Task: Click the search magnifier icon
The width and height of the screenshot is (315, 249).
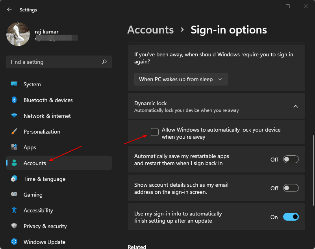Action: click(104, 62)
